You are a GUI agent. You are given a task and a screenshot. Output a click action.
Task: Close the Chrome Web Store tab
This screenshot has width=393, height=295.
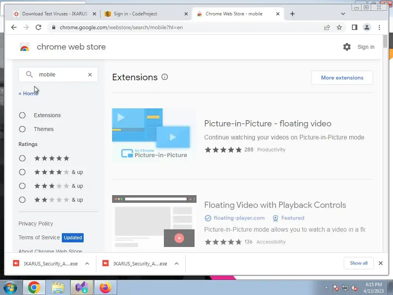tap(278, 14)
